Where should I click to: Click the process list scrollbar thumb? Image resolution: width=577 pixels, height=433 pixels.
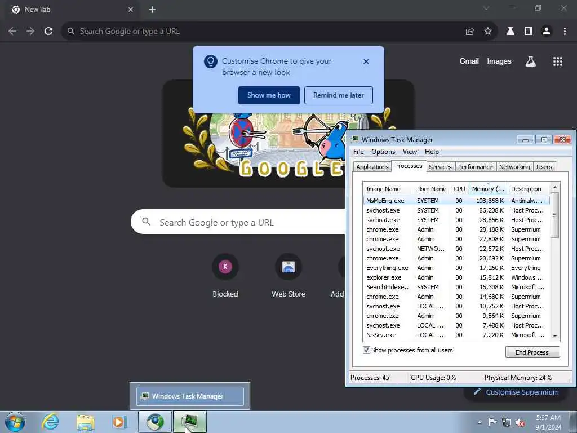click(x=554, y=215)
